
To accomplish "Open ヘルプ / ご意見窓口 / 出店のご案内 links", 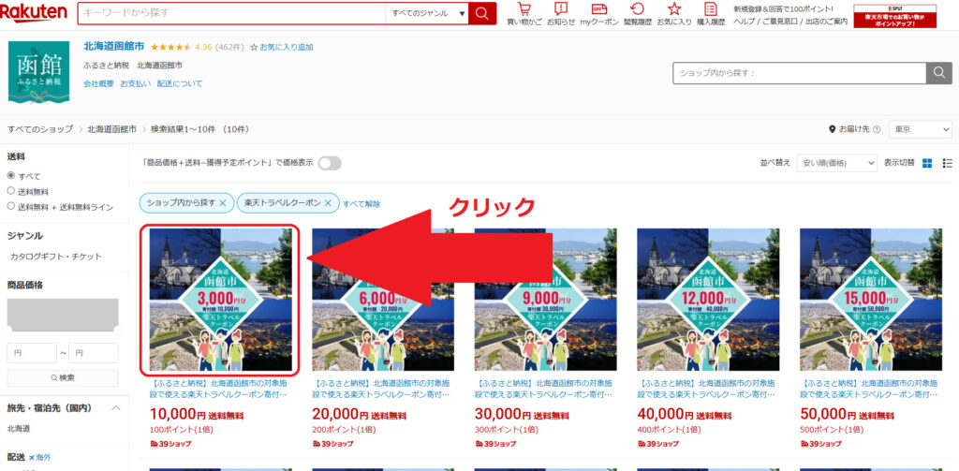I will (x=790, y=22).
